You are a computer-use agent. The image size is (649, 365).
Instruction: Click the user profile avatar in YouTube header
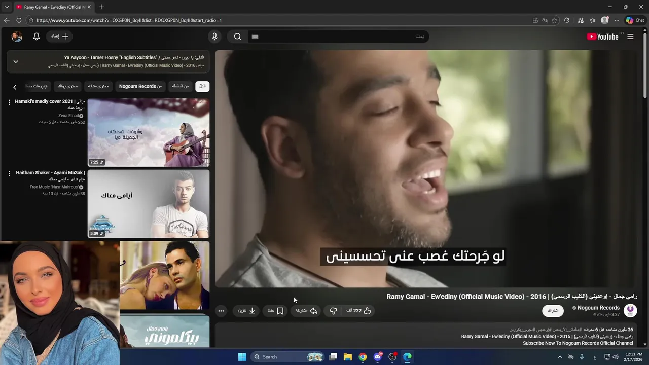(17, 36)
